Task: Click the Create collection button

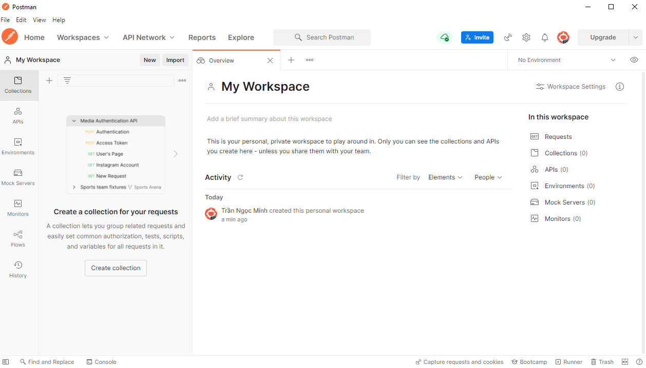Action: click(x=116, y=268)
